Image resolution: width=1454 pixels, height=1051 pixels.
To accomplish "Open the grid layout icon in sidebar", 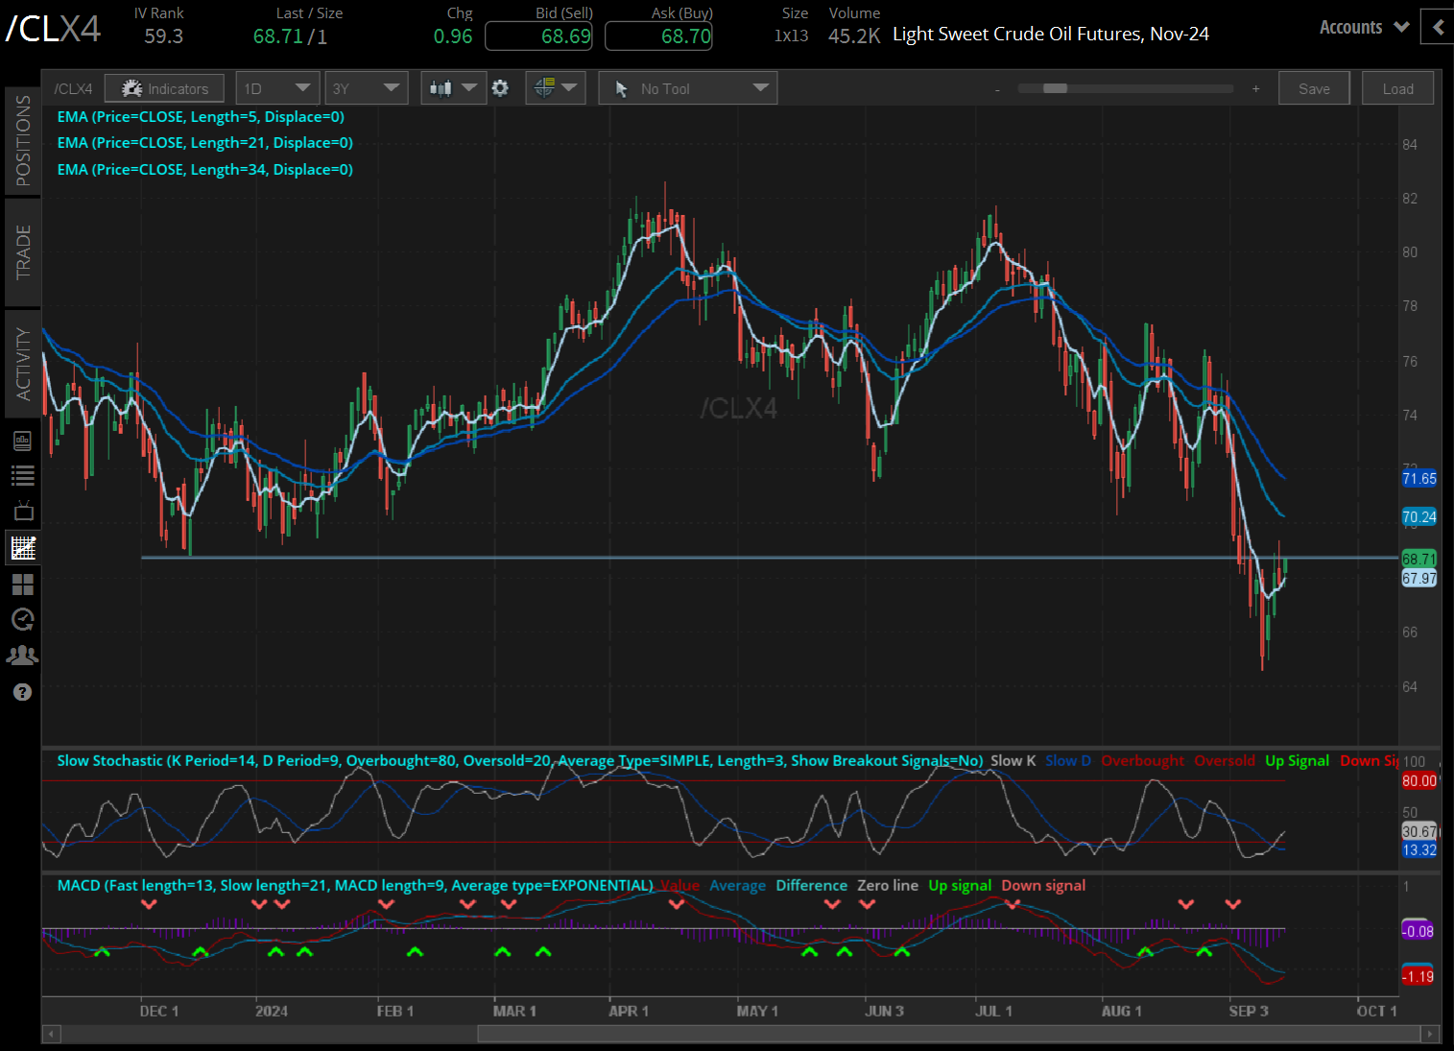I will click(22, 584).
